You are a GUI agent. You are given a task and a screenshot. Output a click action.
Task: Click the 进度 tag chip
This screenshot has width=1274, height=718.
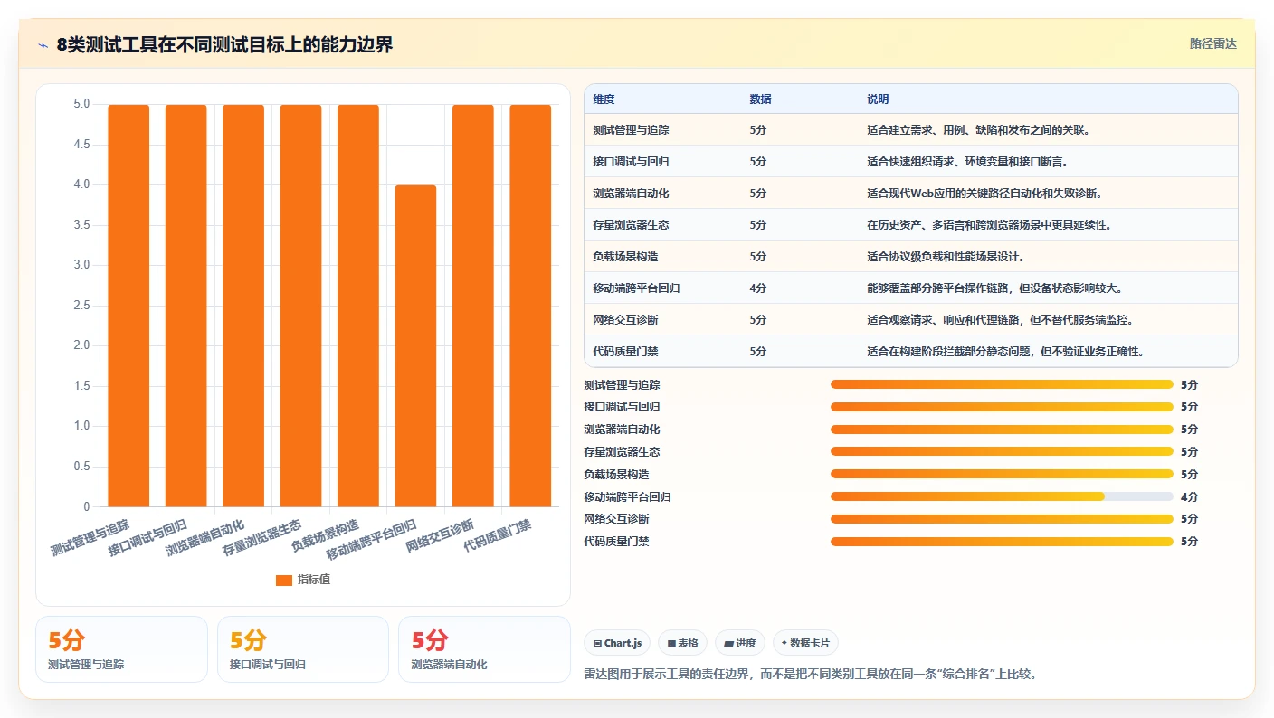pyautogui.click(x=739, y=643)
